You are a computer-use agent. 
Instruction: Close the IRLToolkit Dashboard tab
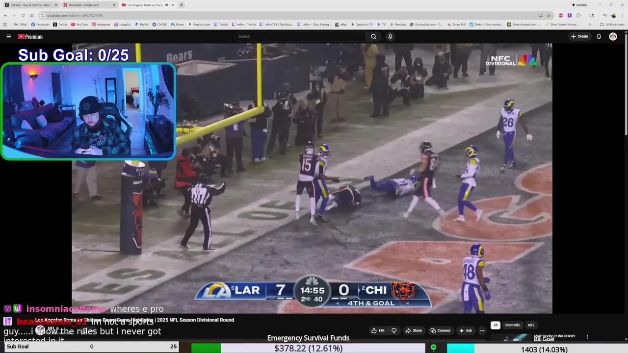[114, 5]
